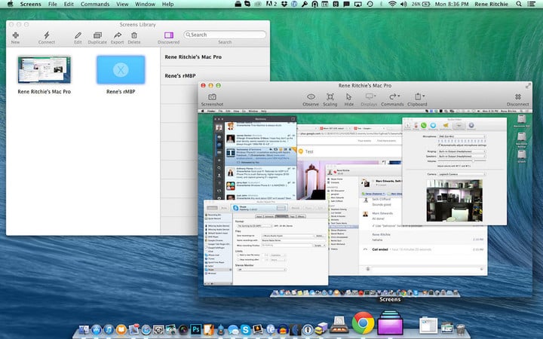Open the File menu
543x339 pixels.
[53, 5]
